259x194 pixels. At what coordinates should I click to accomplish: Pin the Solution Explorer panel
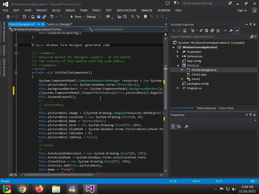[x=251, y=25]
